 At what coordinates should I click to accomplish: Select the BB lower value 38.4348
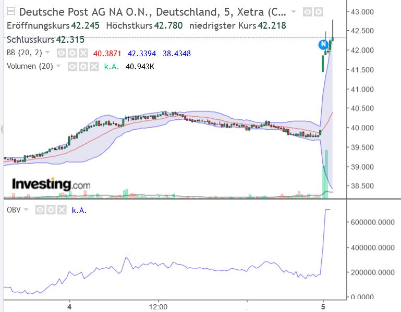[x=177, y=54]
